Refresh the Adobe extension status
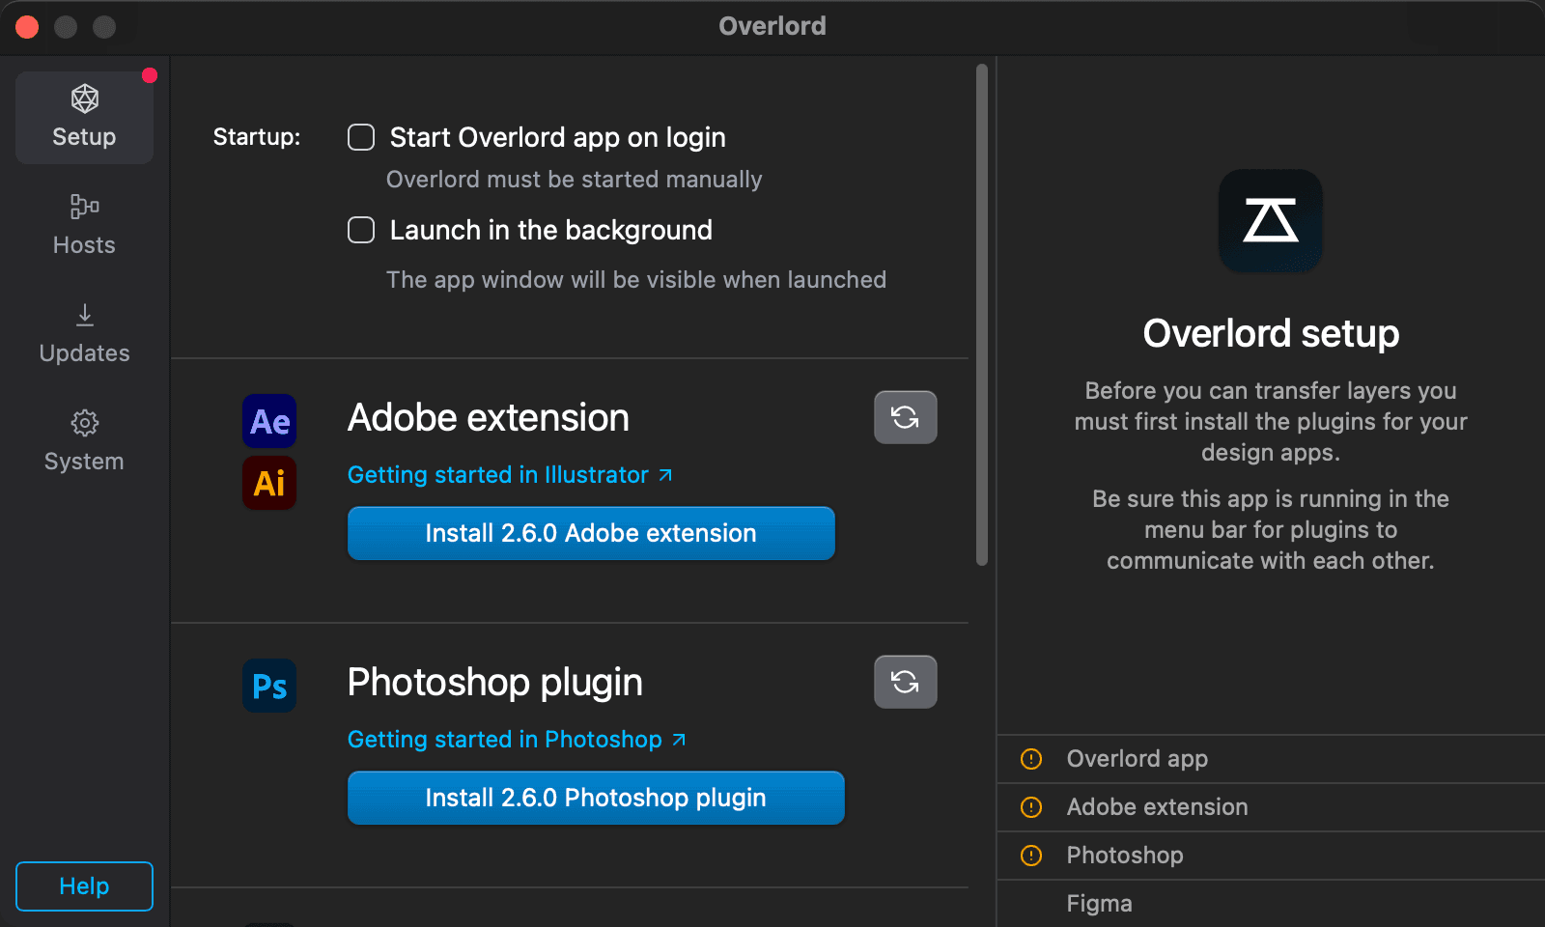The width and height of the screenshot is (1545, 927). (906, 417)
